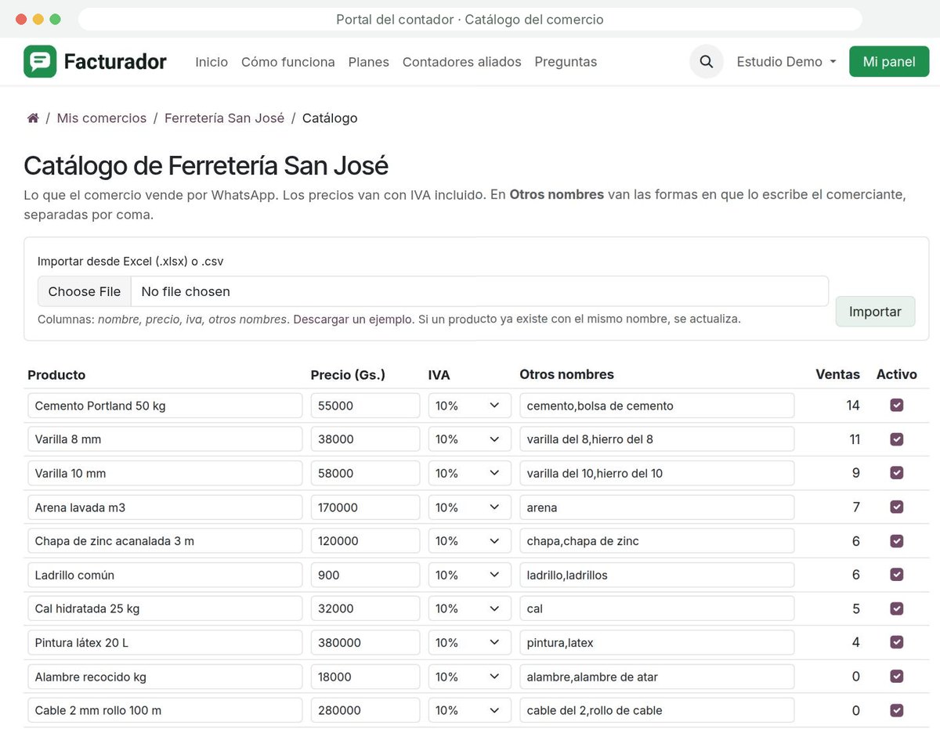The width and height of the screenshot is (940, 729).
Task: Uncheck Activo for Alambre recocido kg
Action: [x=897, y=677]
